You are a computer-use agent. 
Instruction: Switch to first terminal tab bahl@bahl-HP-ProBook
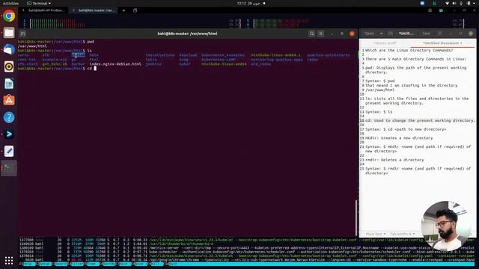(44, 10)
